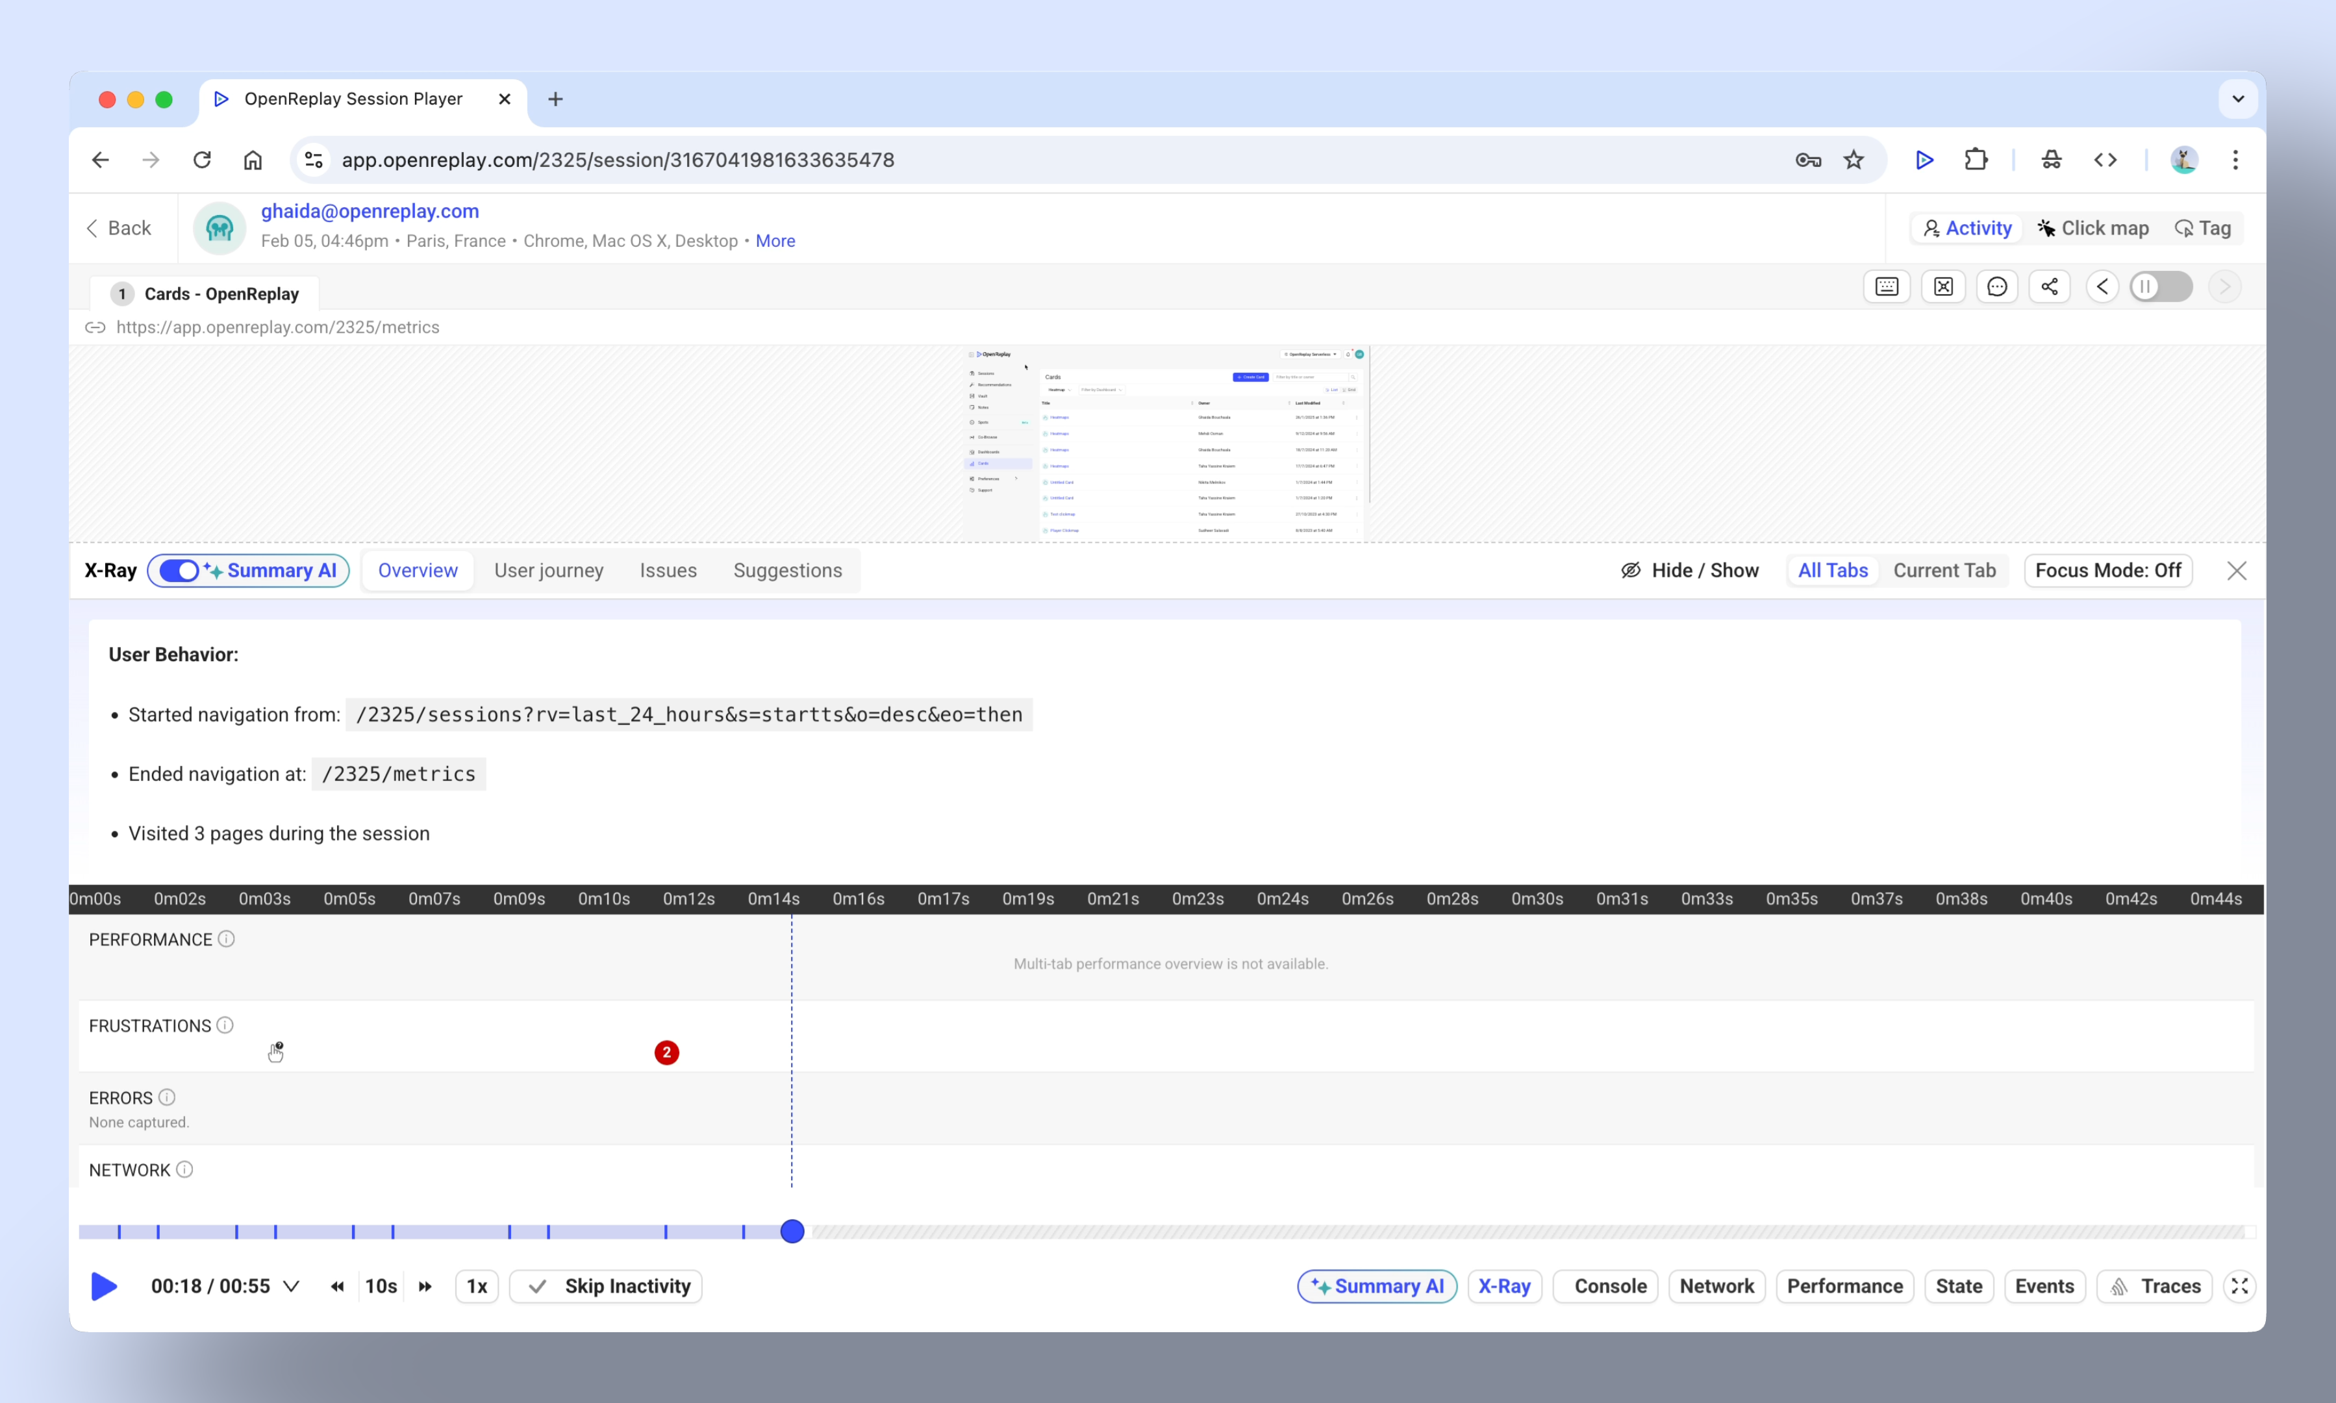Open the browser extensions puzzle icon
Image resolution: width=2336 pixels, height=1403 pixels.
click(x=1975, y=160)
